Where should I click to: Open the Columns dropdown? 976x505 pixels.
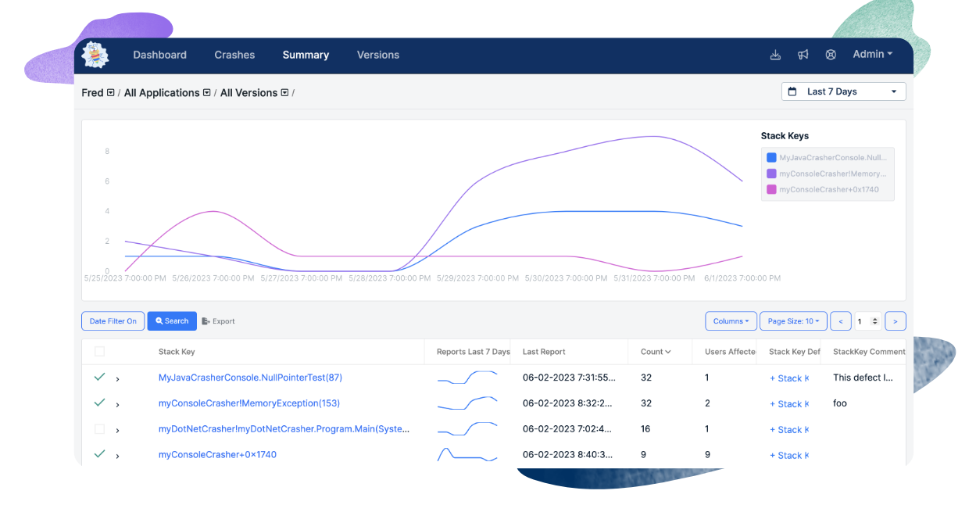click(731, 321)
